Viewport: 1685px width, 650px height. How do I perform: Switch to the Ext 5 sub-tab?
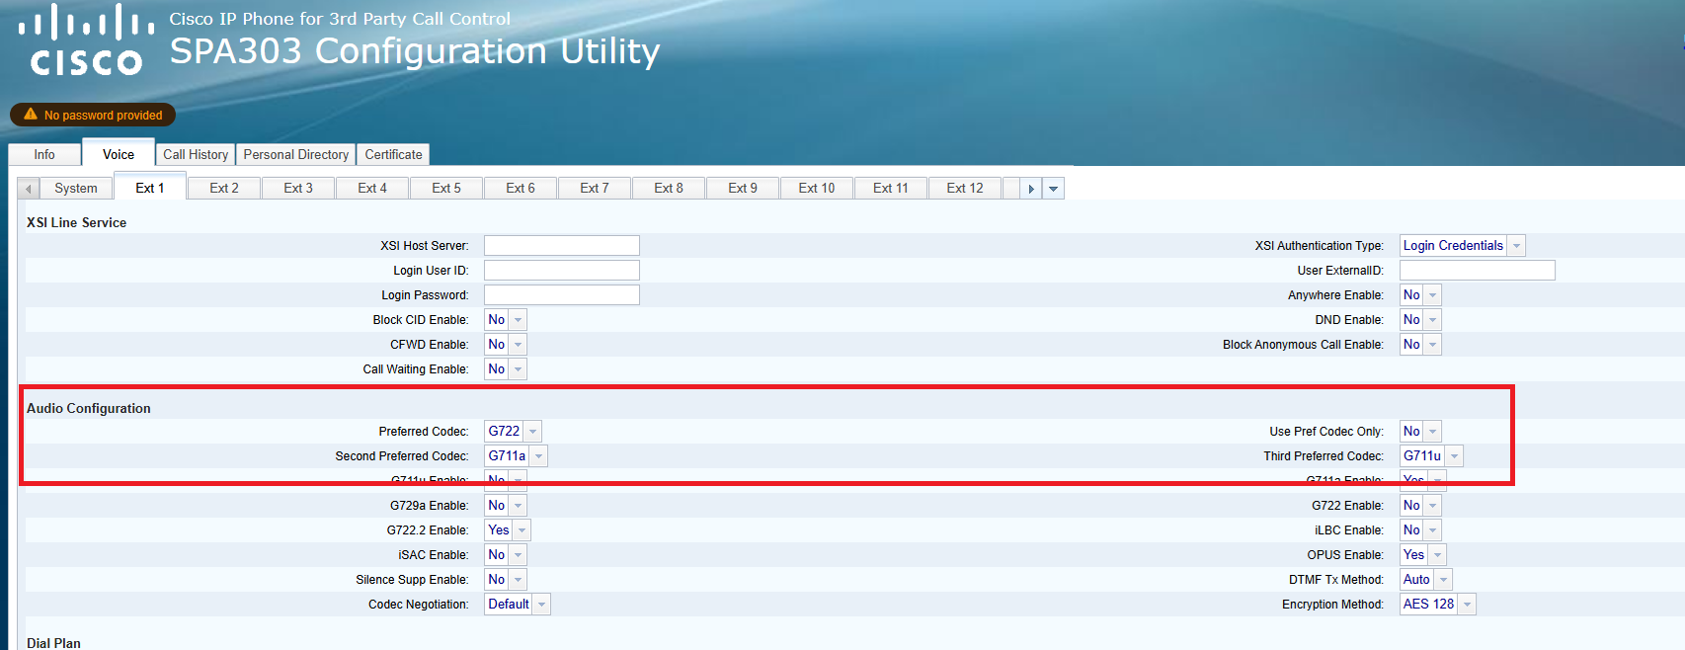point(446,189)
